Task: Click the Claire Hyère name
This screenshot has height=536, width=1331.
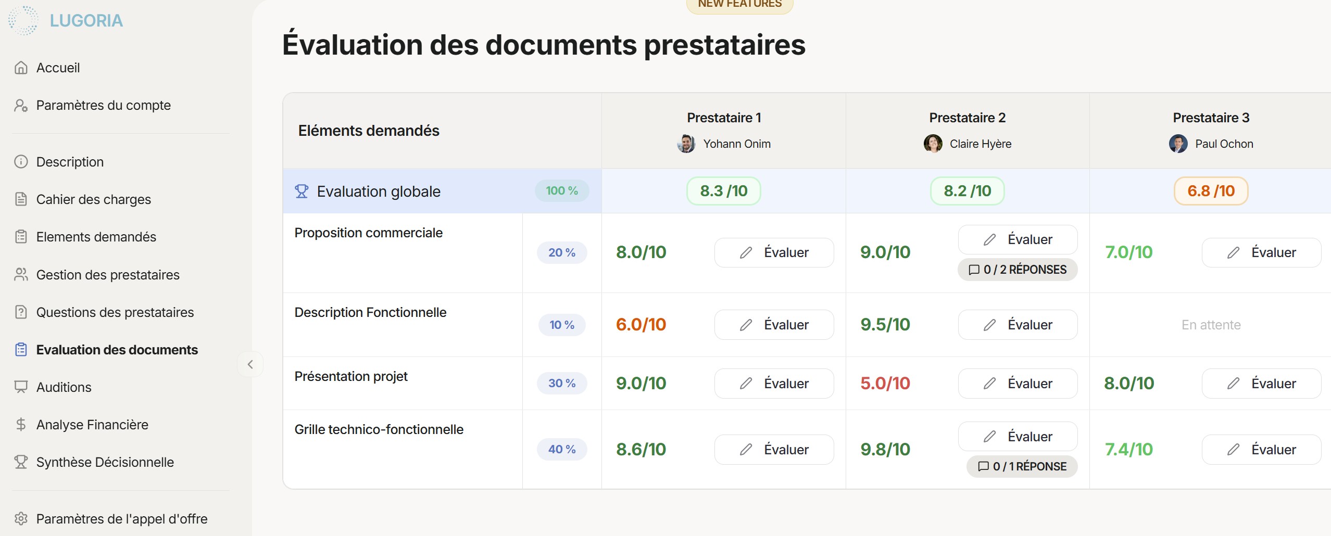Action: (981, 144)
